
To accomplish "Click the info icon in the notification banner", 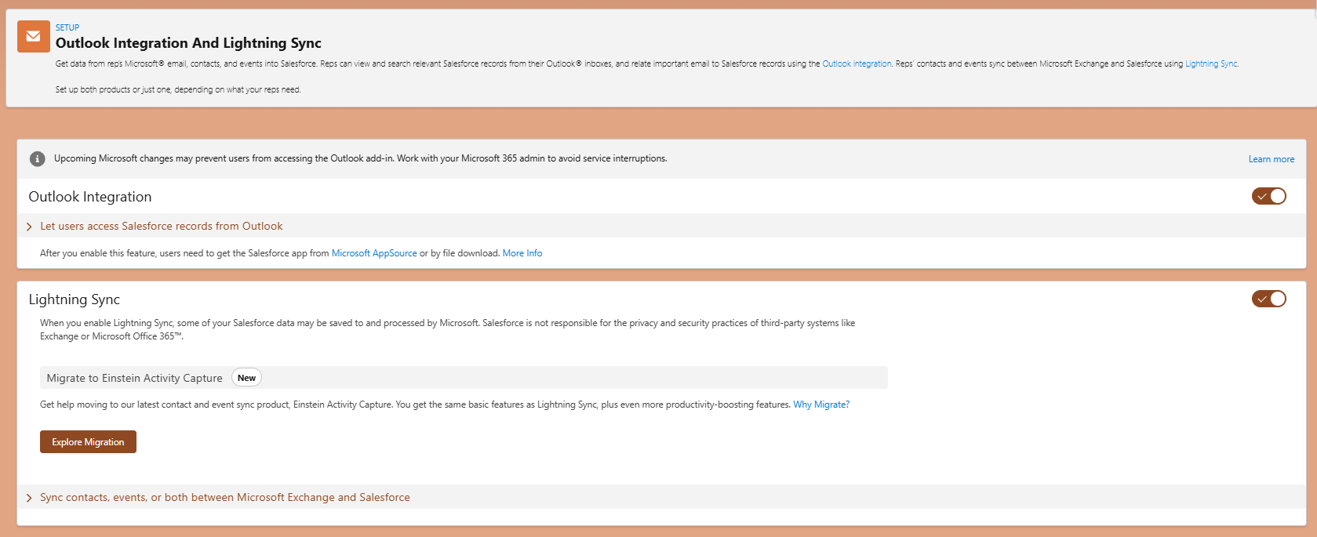I will (37, 159).
